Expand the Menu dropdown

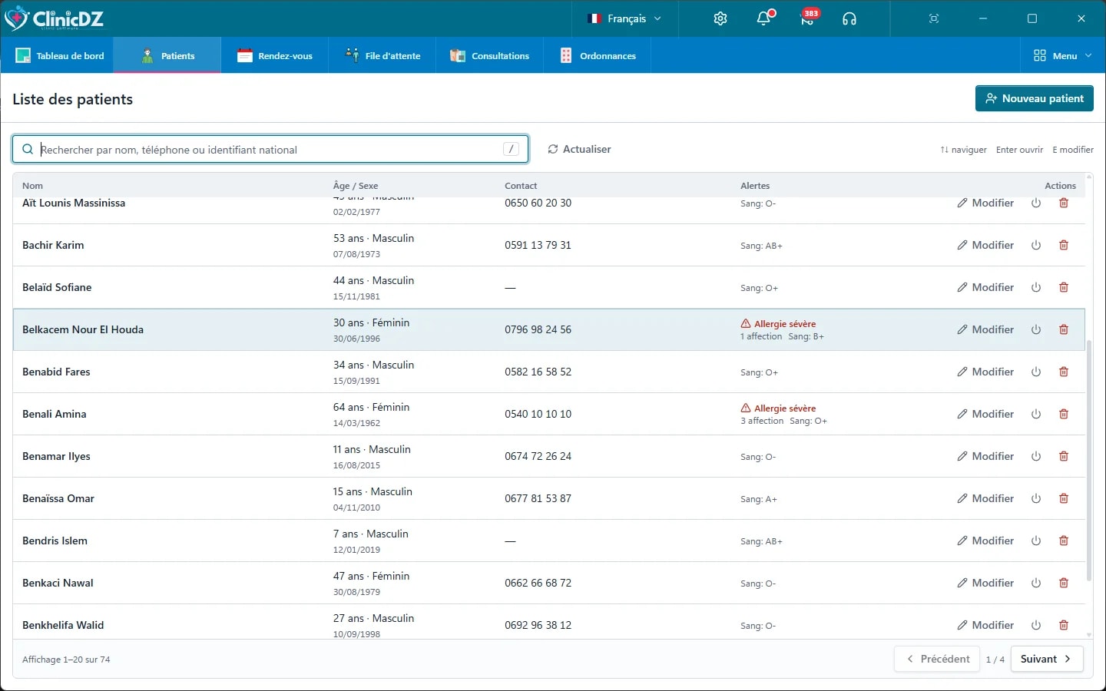click(x=1062, y=55)
